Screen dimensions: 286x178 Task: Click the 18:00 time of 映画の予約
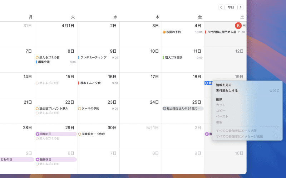199,32
